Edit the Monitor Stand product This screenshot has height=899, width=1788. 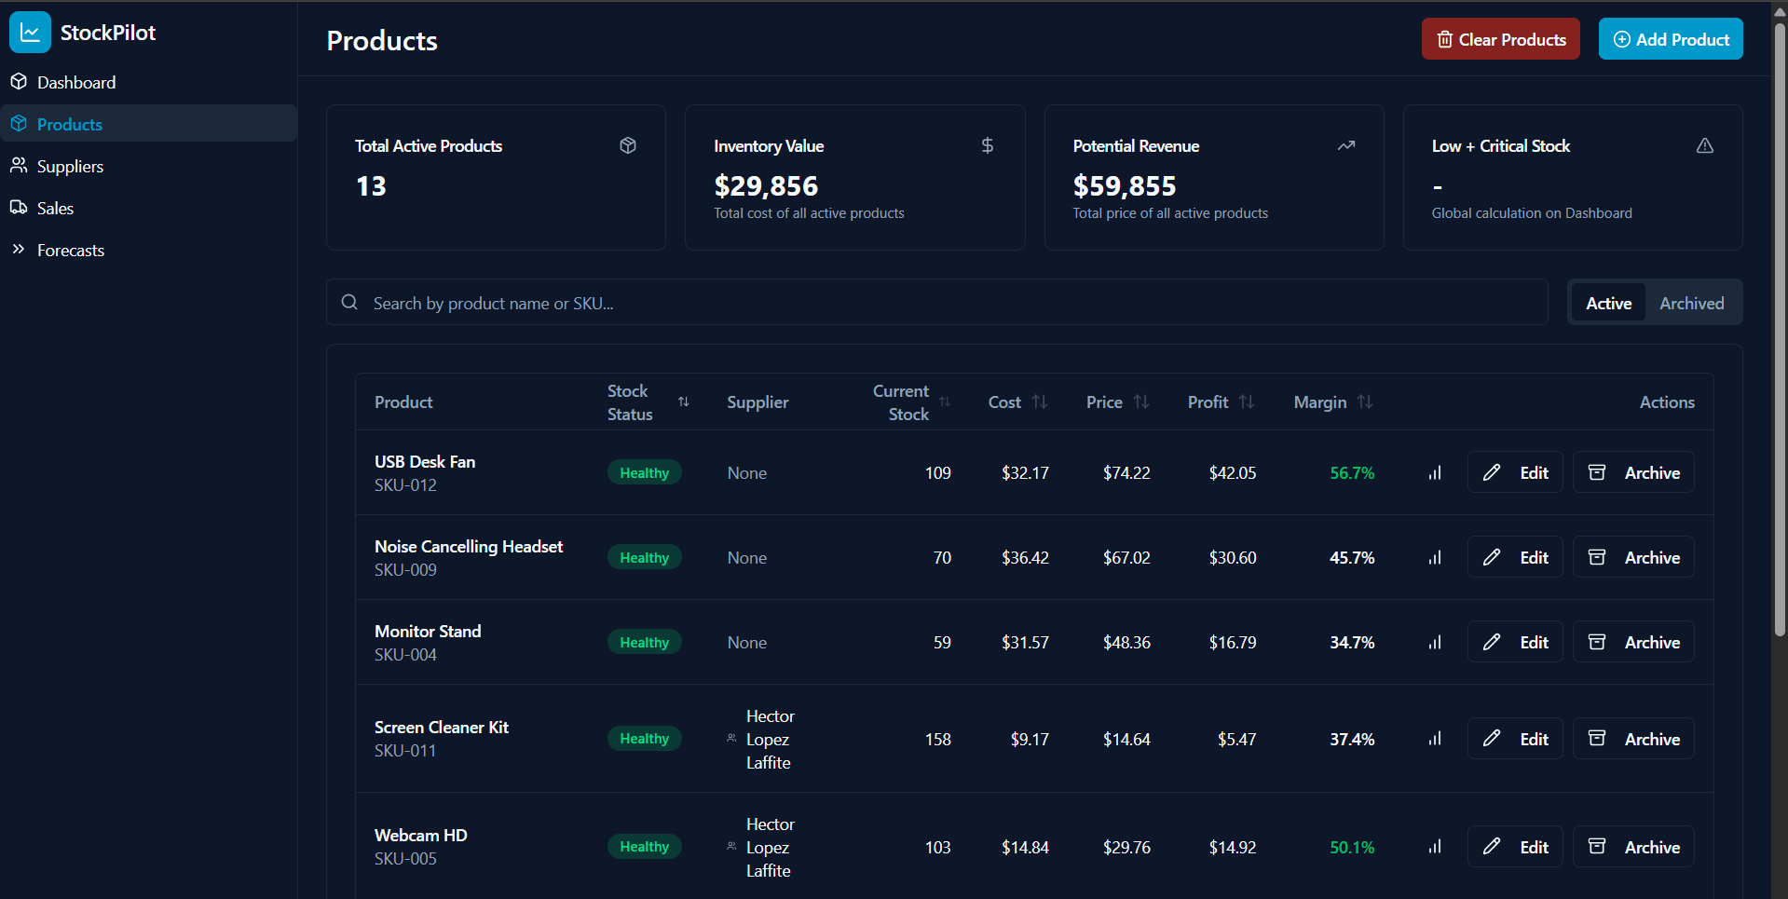pyautogui.click(x=1514, y=641)
